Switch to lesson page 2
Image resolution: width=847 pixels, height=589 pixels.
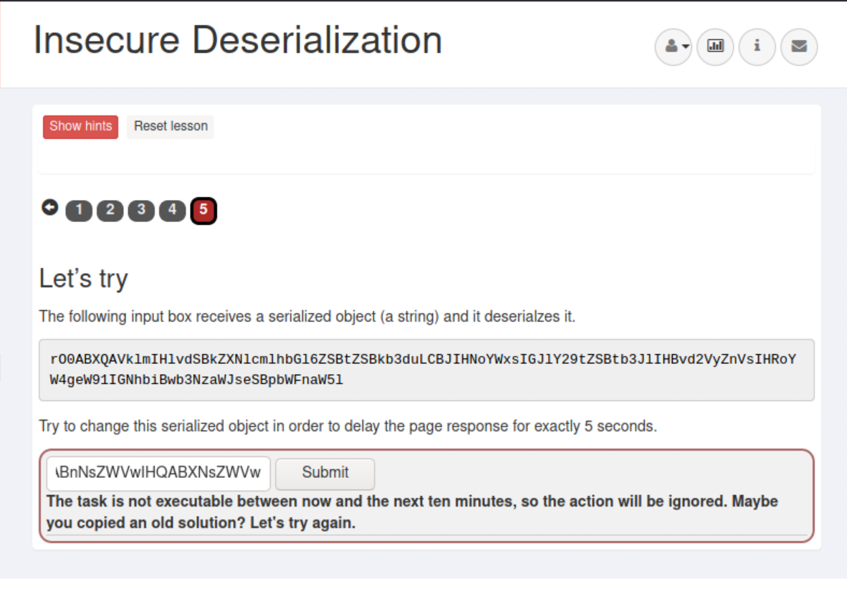point(110,211)
